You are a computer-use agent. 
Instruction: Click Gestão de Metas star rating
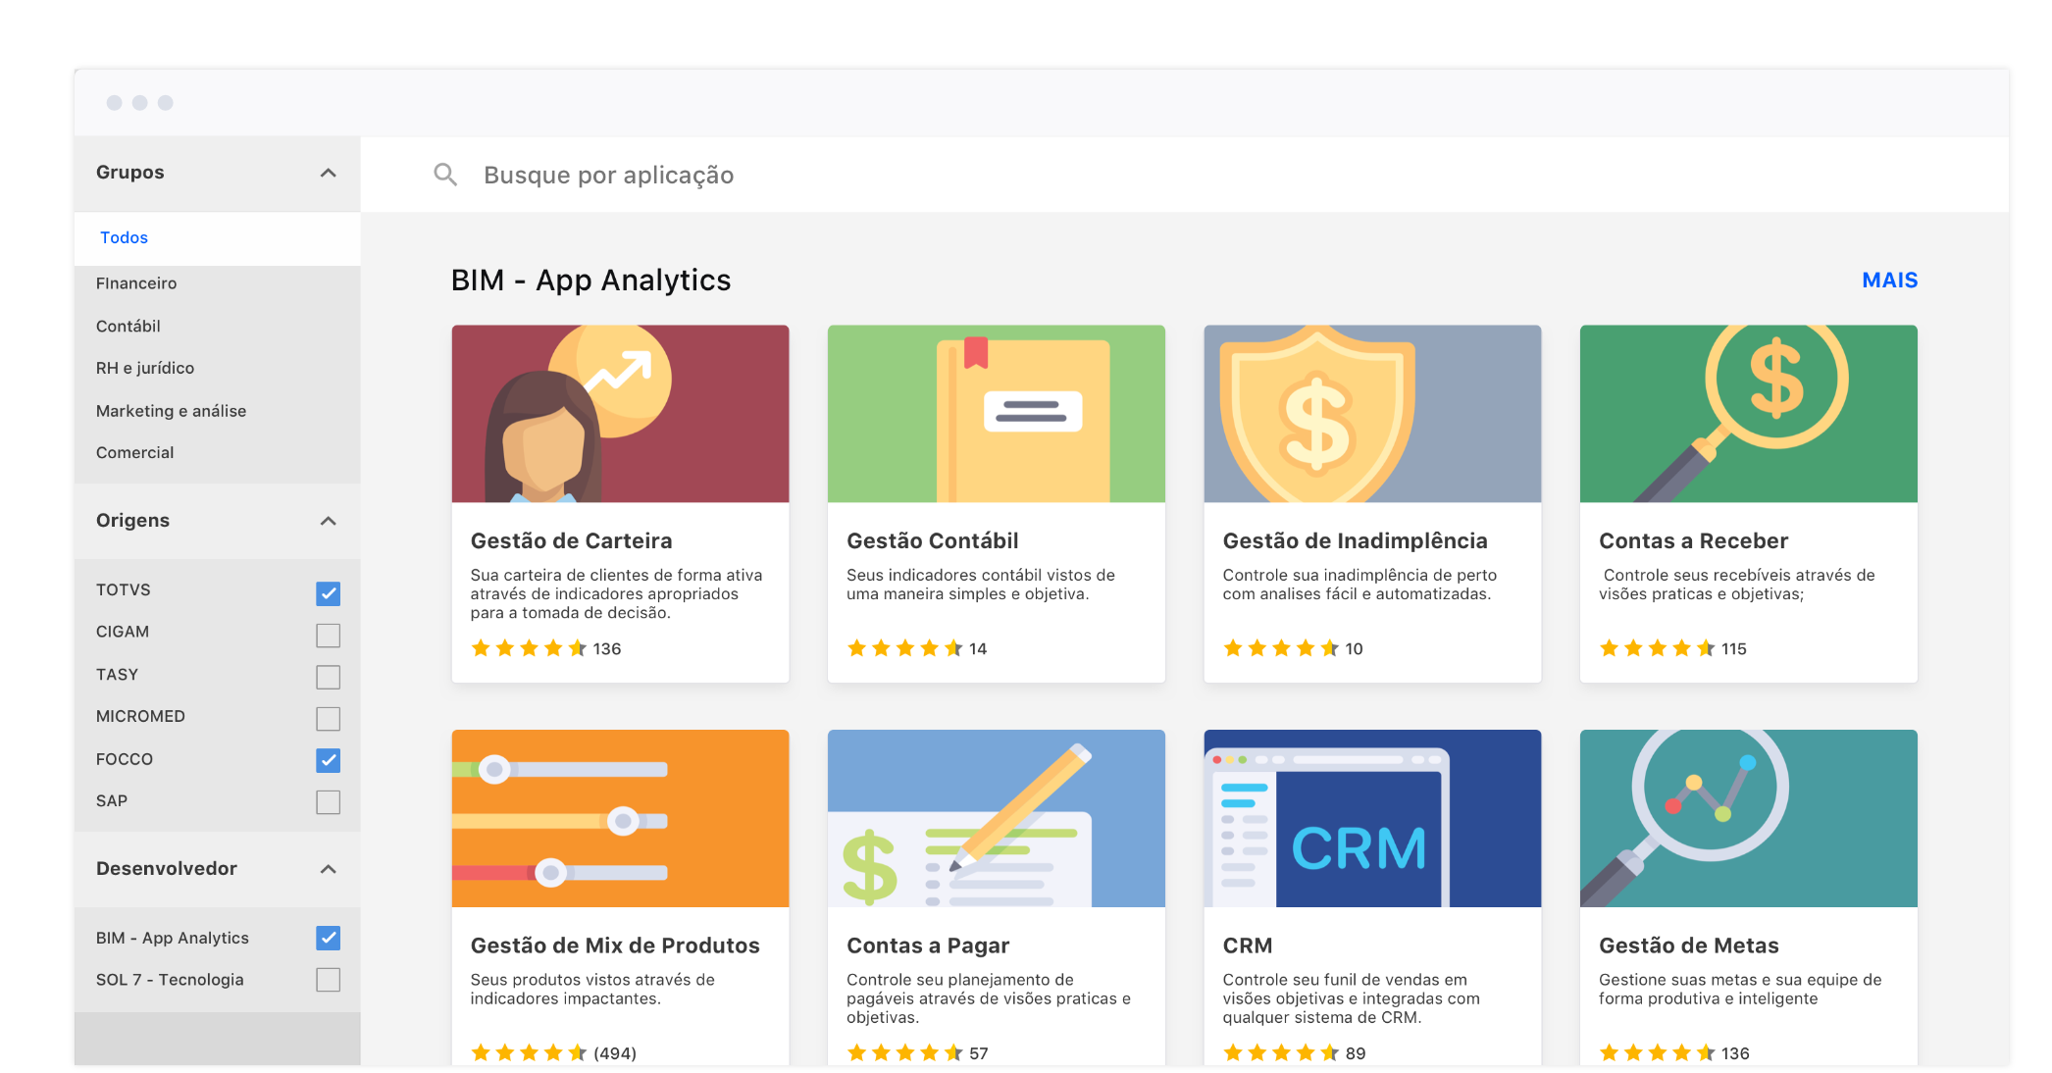(x=1658, y=1053)
